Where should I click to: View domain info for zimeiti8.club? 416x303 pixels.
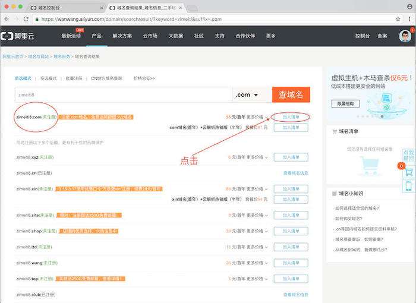tap(295, 295)
